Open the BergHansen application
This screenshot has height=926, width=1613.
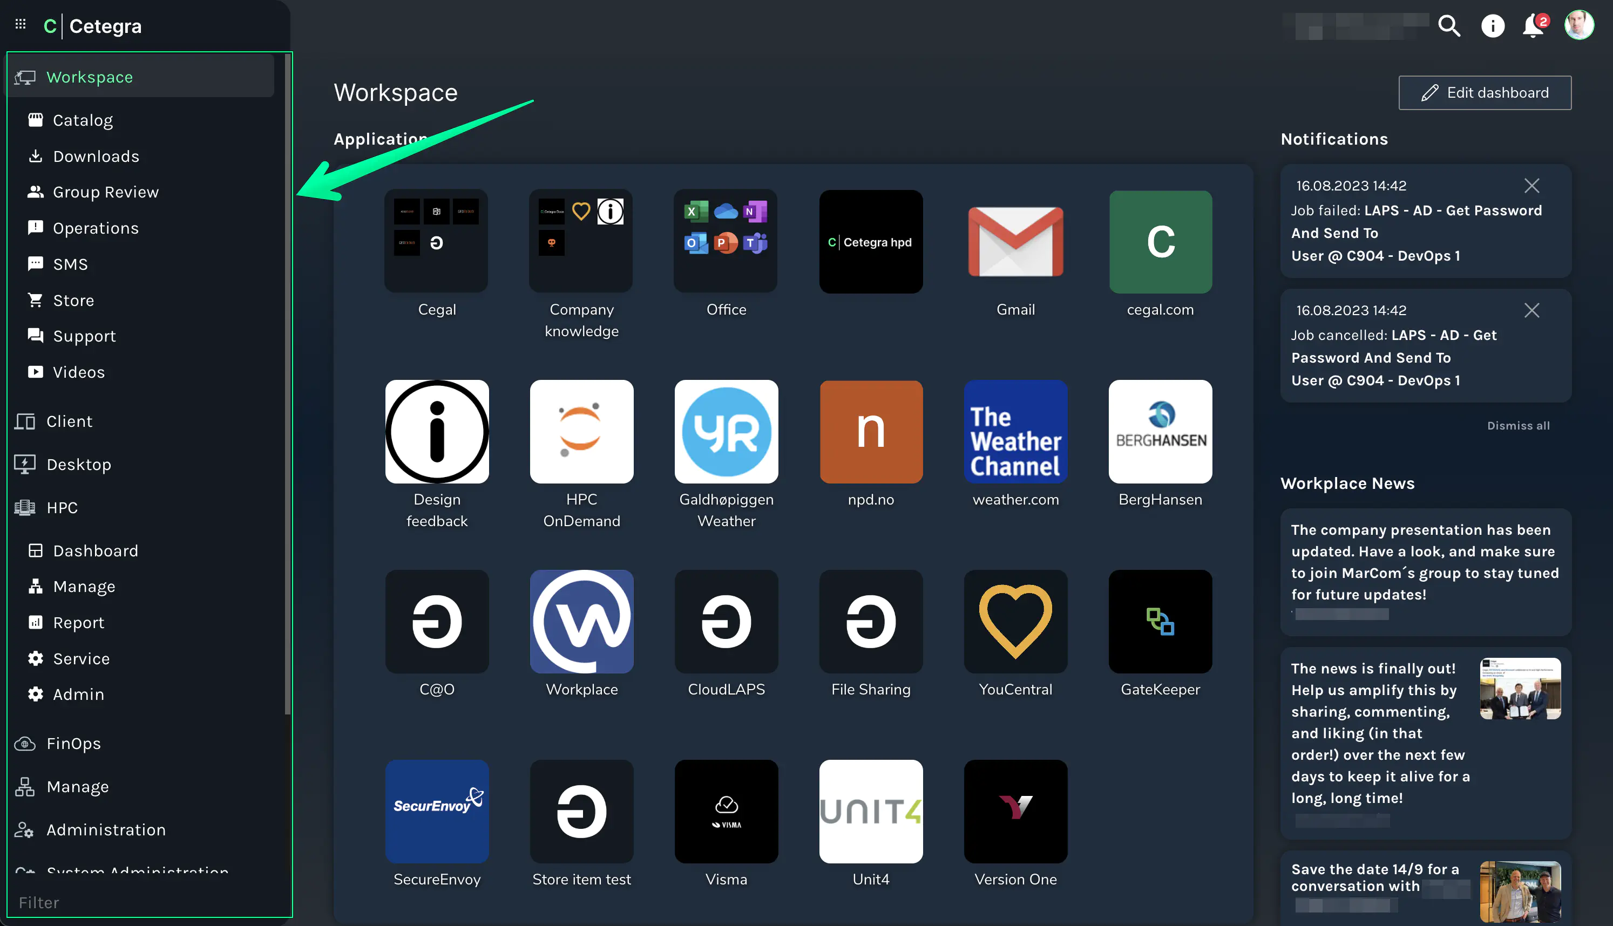tap(1160, 432)
